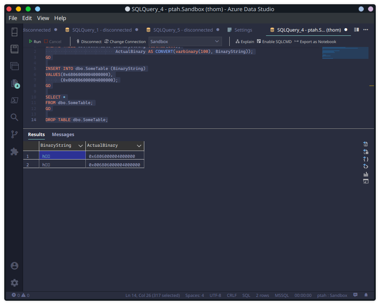Open the Source Control view
The width and height of the screenshot is (380, 305).
click(14, 134)
